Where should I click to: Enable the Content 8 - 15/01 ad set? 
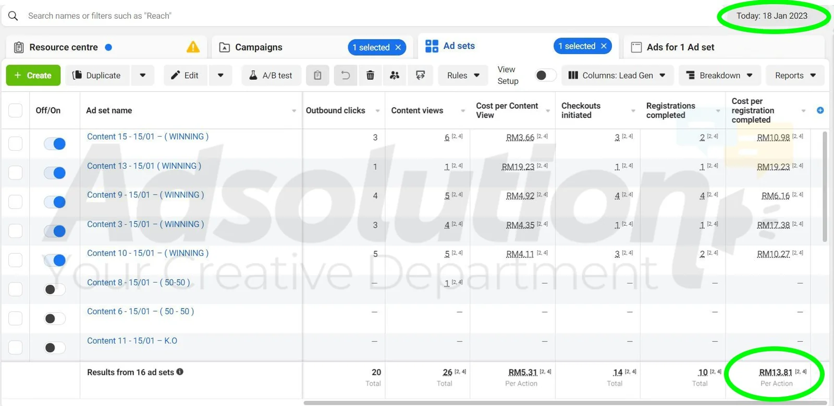tap(55, 290)
